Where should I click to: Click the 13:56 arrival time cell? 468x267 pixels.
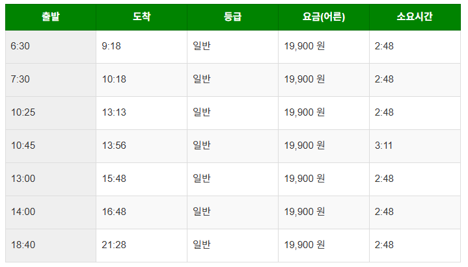142,146
